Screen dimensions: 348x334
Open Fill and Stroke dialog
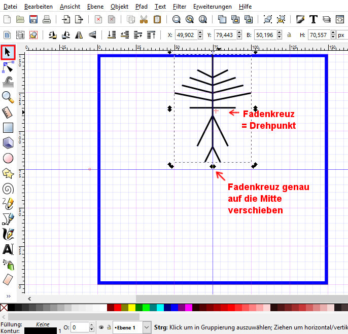[x=300, y=19]
